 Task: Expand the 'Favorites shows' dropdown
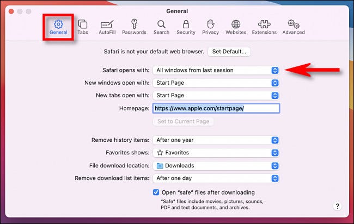click(216, 153)
